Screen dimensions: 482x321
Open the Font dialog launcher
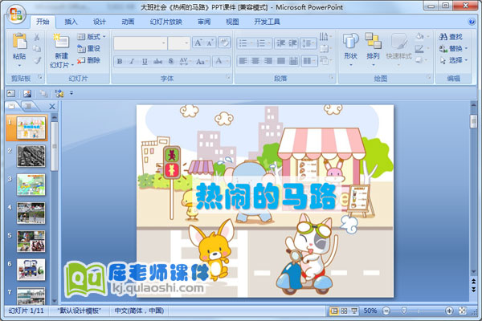[228, 77]
